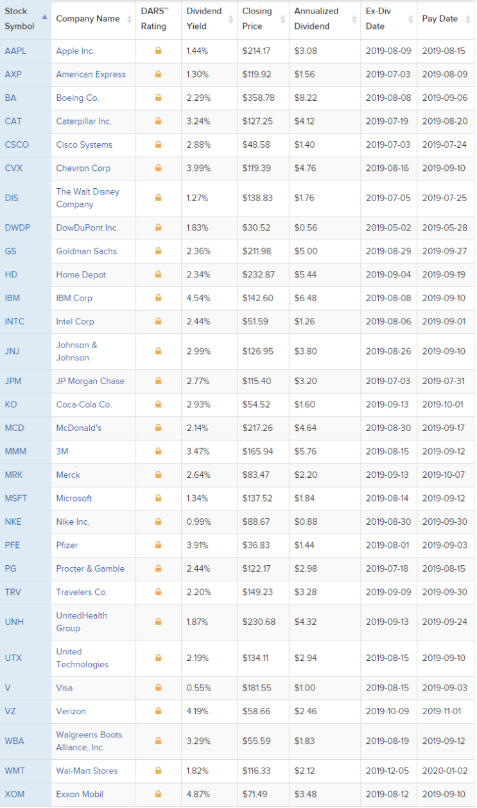Open the Procter & Gamble link

point(91,568)
